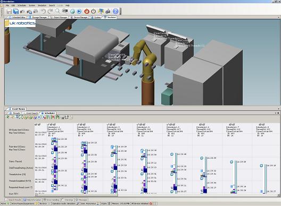The height and width of the screenshot is (206, 281).
Task: Click the Undo arrow in toolbar
Action: 43,12
